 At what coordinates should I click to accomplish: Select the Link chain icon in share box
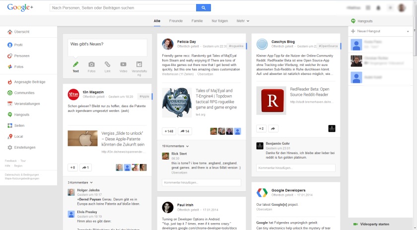[107, 64]
